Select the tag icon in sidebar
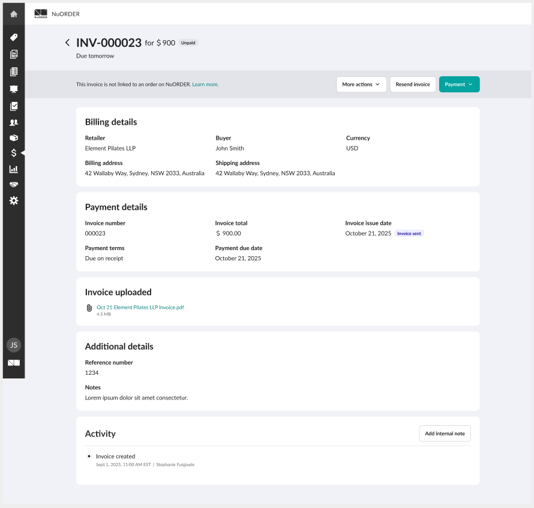Image resolution: width=534 pixels, height=508 pixels. [13, 37]
